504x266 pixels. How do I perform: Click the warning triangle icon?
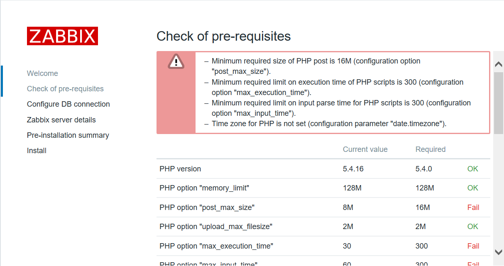pos(176,62)
